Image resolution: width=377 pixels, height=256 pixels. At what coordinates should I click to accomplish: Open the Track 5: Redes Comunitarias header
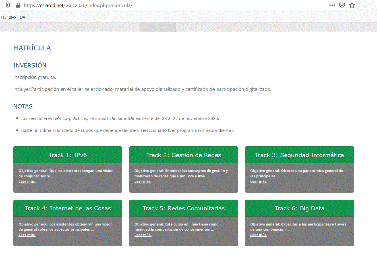click(184, 208)
